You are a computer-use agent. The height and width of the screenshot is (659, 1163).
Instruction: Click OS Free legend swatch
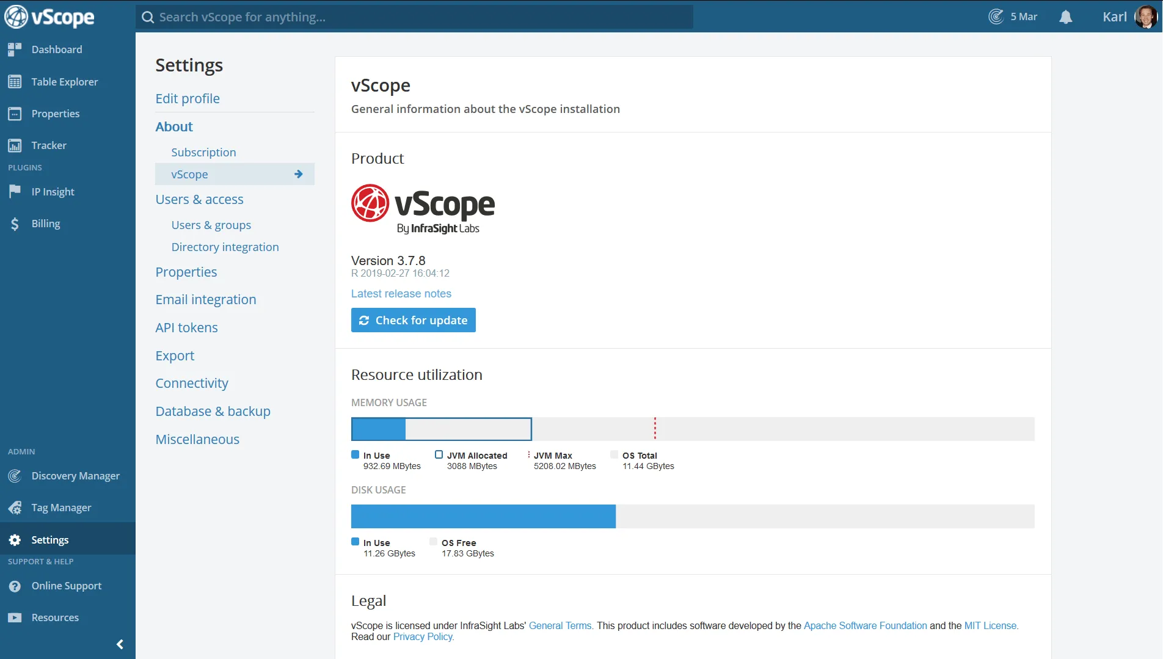click(434, 542)
